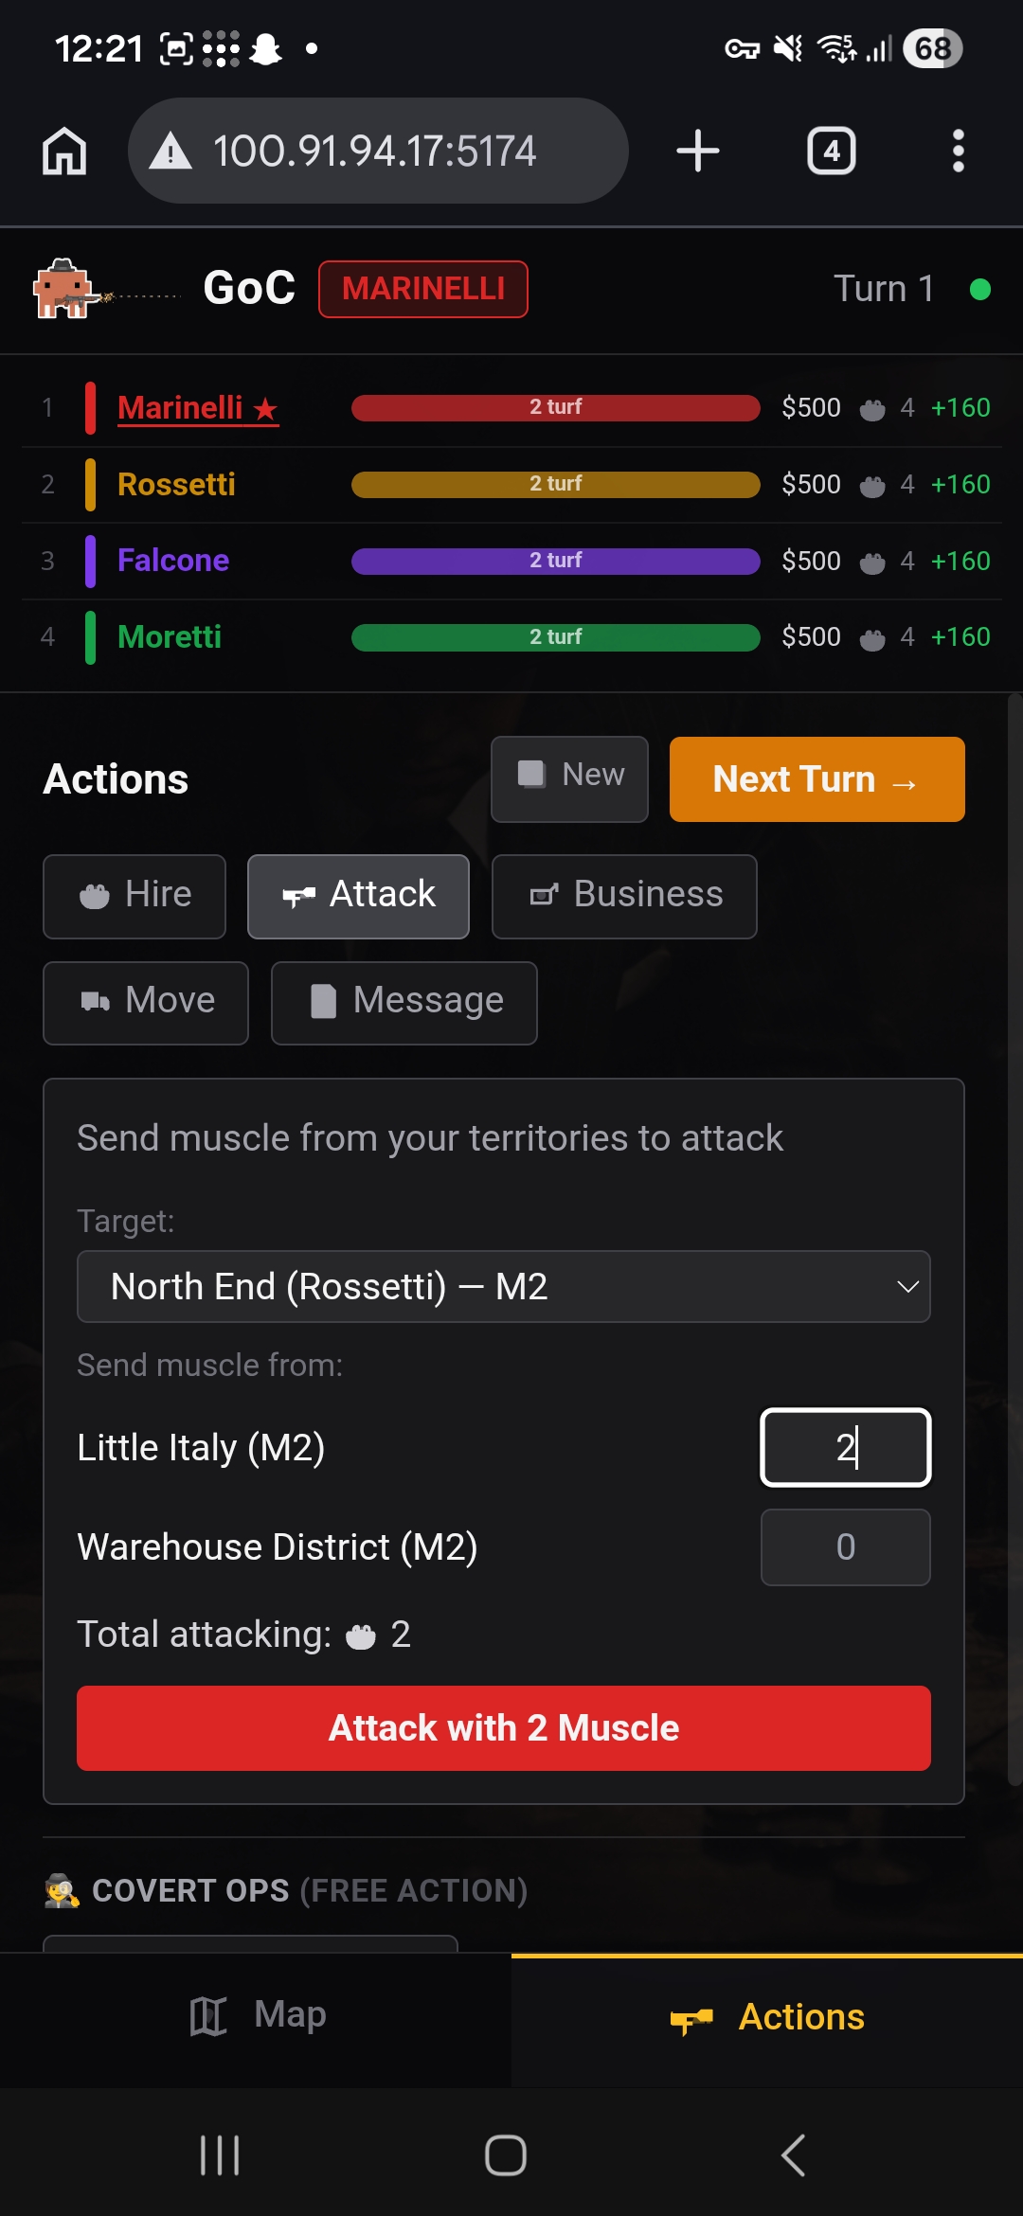Click the Warehouse District muscle input field
The image size is (1023, 2216).
pyautogui.click(x=844, y=1546)
